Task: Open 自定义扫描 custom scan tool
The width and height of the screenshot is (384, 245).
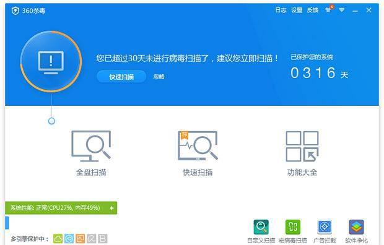Action: point(261,231)
